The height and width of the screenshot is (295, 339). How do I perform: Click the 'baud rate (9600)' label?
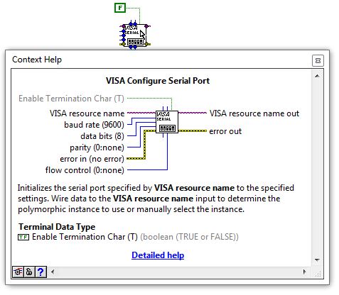click(x=94, y=125)
